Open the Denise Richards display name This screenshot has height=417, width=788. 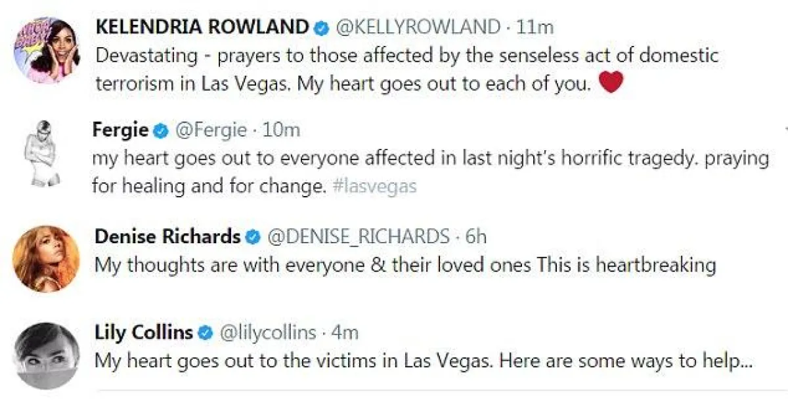click(167, 237)
